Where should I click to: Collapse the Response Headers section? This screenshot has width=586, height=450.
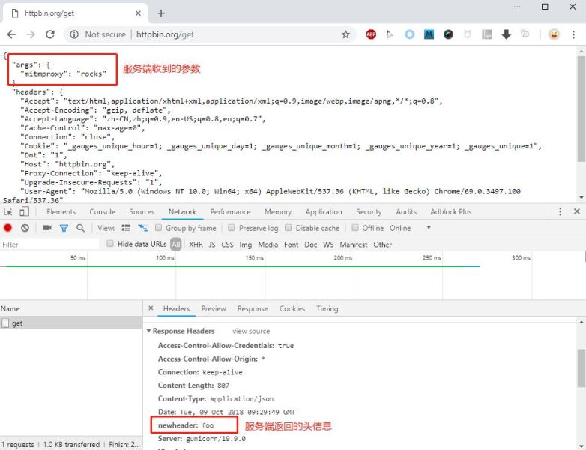[148, 331]
